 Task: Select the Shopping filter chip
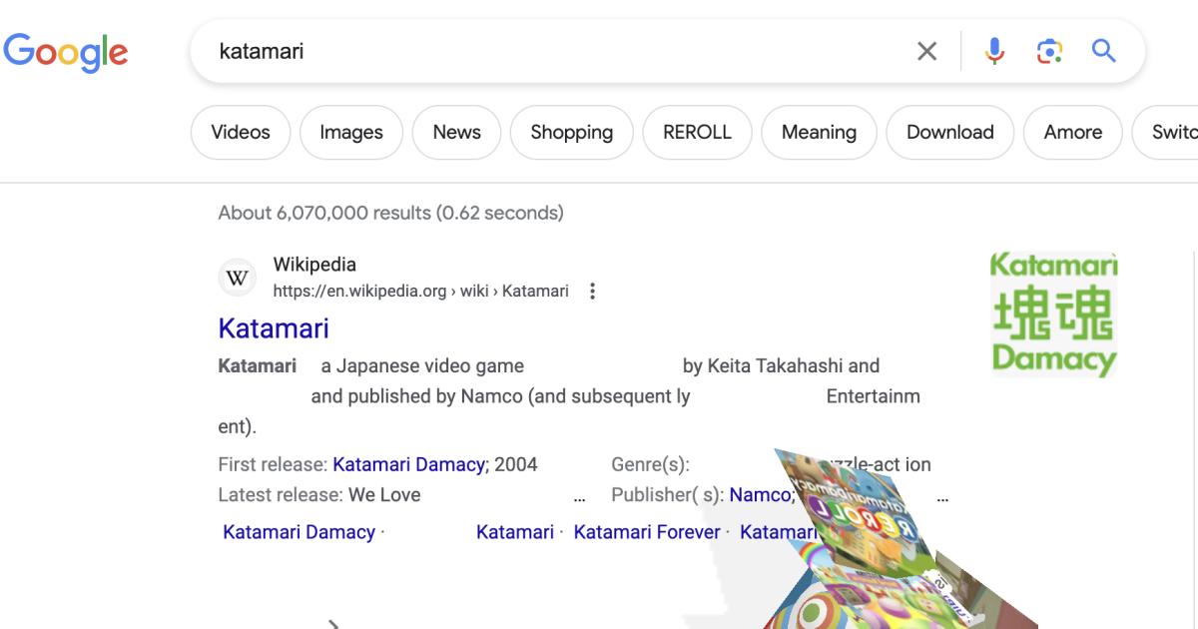tap(571, 132)
